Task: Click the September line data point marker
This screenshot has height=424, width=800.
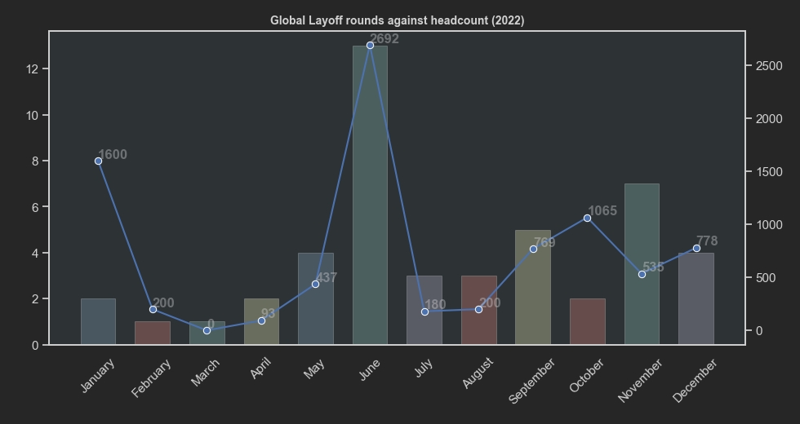Action: click(x=533, y=249)
